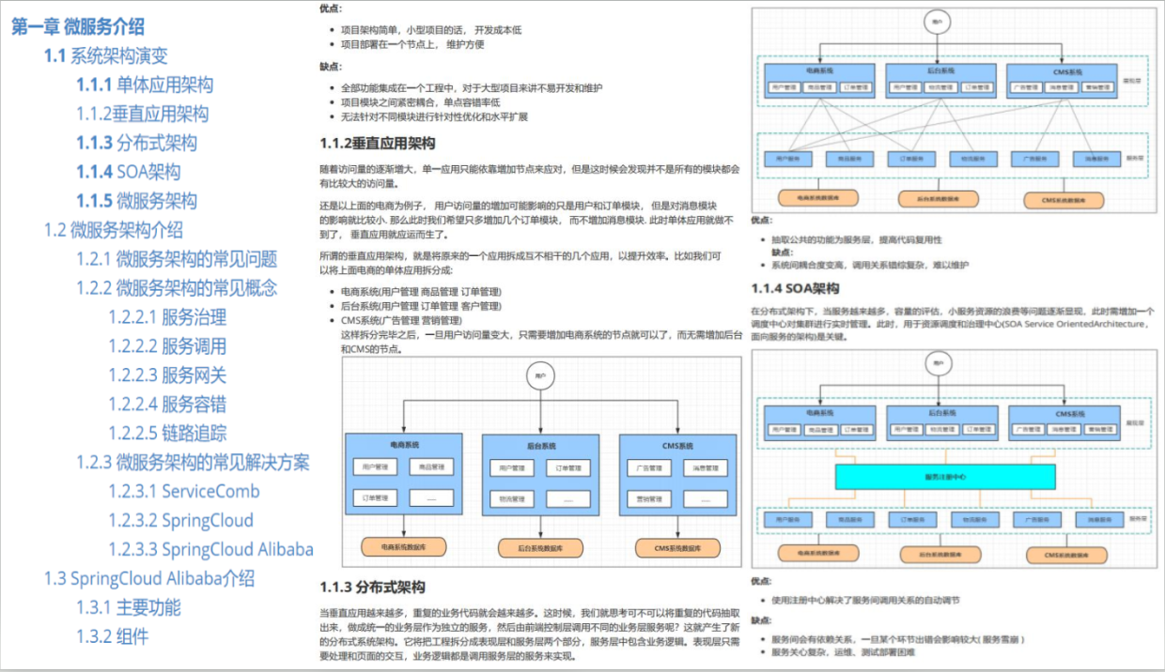Click bullet 无法针对不同模块进行针对性优化和水平扩展
Screen dimensions: 1165x672
(434, 117)
